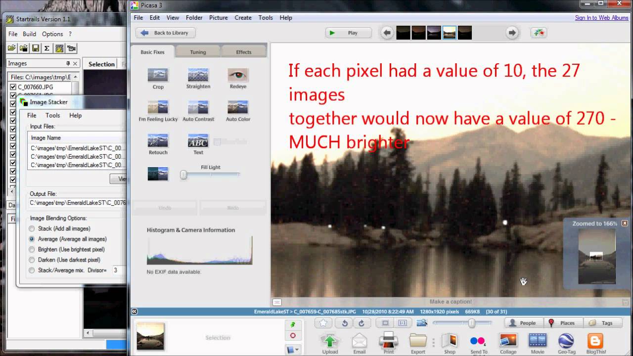
Task: Start the slideshow with Play
Action: pos(348,33)
